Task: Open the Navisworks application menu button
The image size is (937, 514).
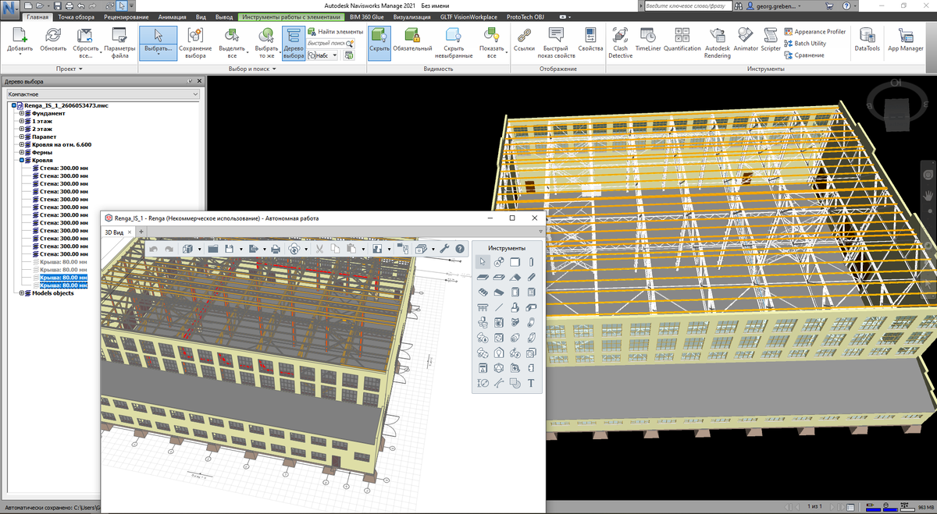Action: [x=11, y=9]
